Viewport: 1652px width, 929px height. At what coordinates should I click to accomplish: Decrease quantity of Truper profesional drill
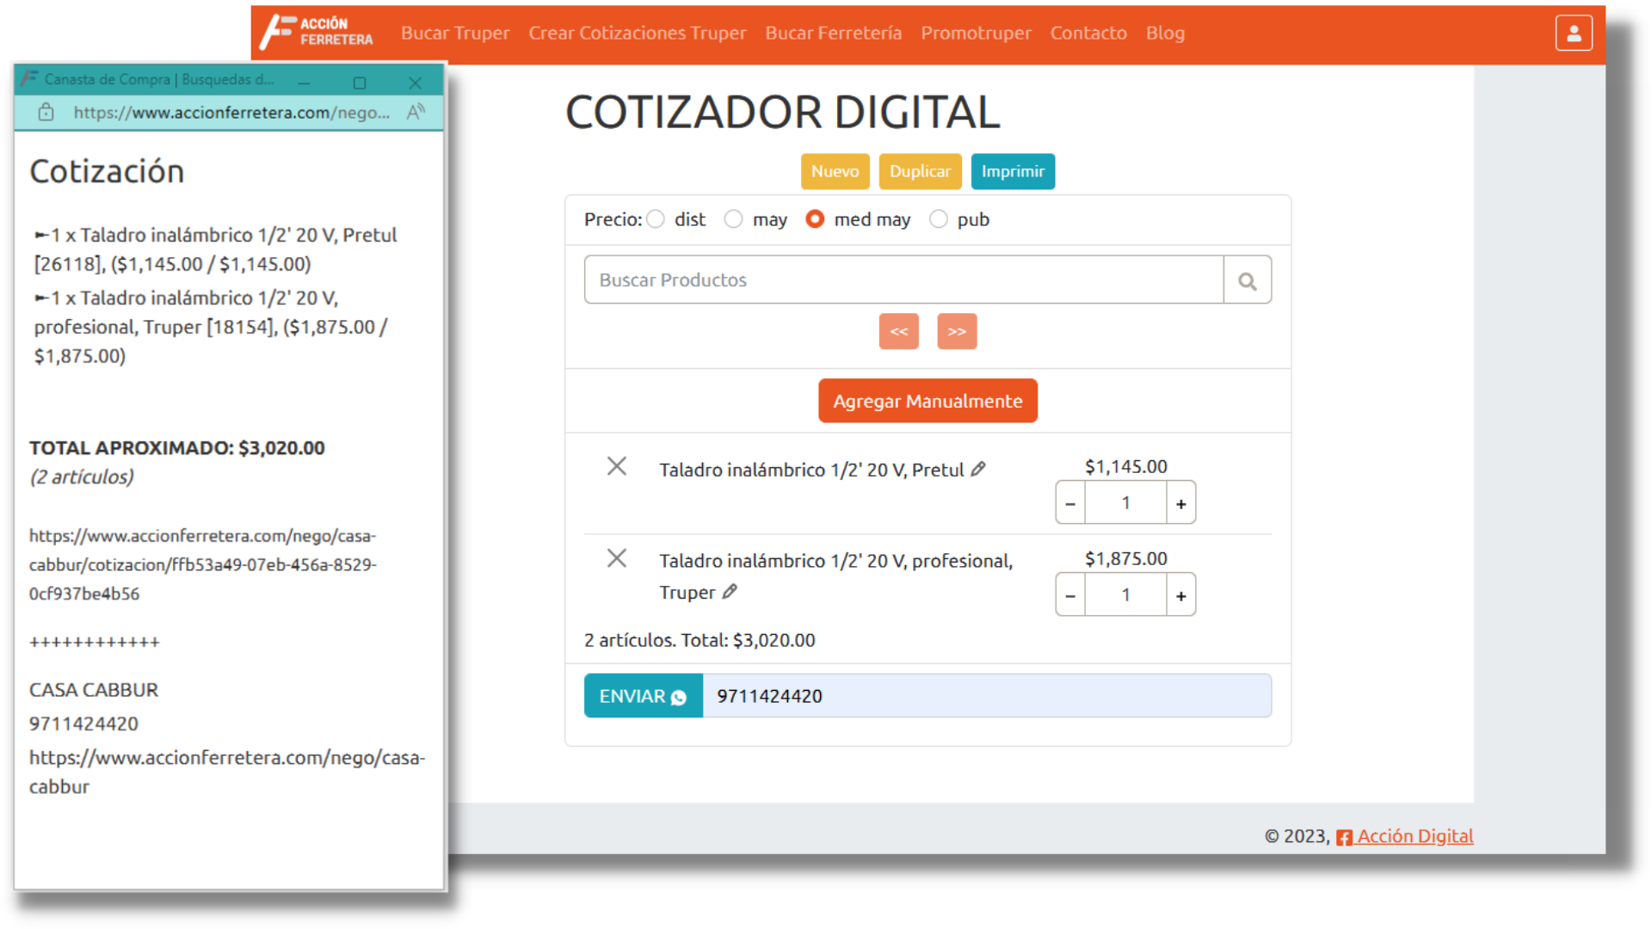tap(1069, 595)
